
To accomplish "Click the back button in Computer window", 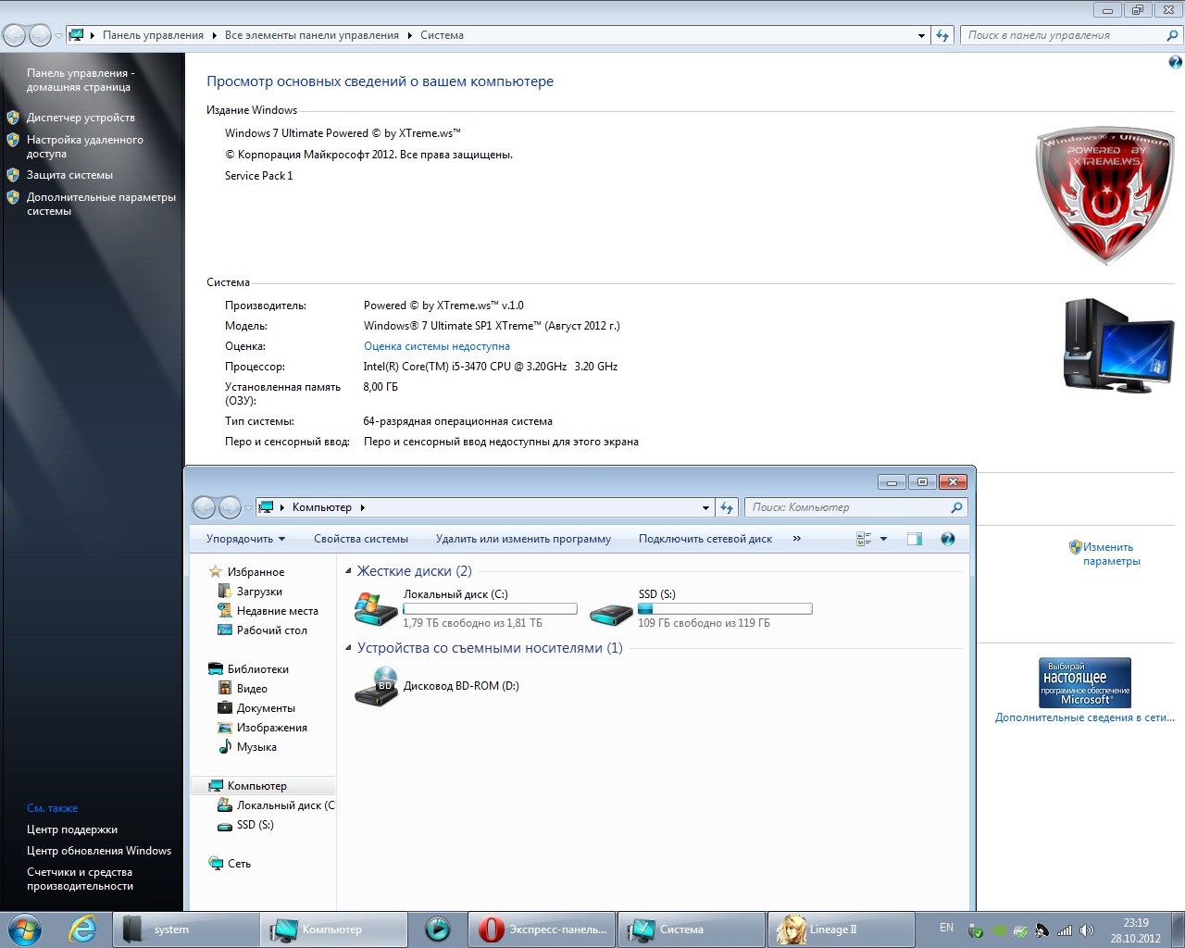I will click(x=204, y=507).
